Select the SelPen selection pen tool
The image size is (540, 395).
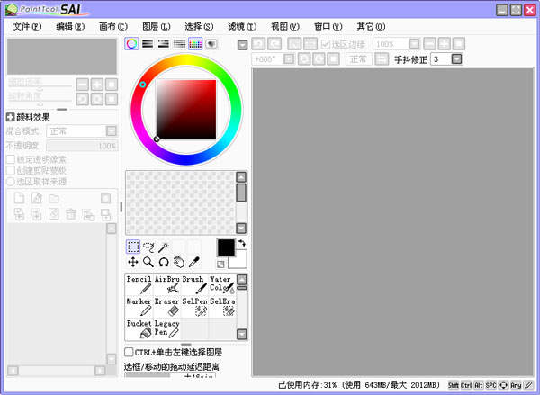(194, 307)
